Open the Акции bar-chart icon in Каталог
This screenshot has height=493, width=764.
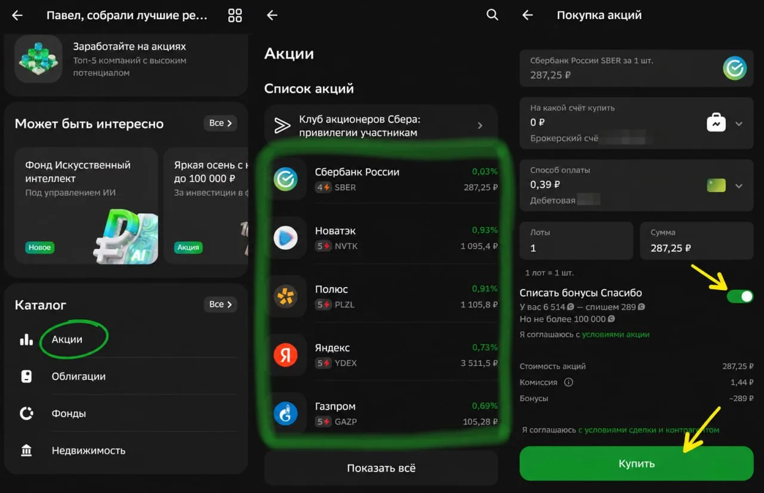pos(26,339)
